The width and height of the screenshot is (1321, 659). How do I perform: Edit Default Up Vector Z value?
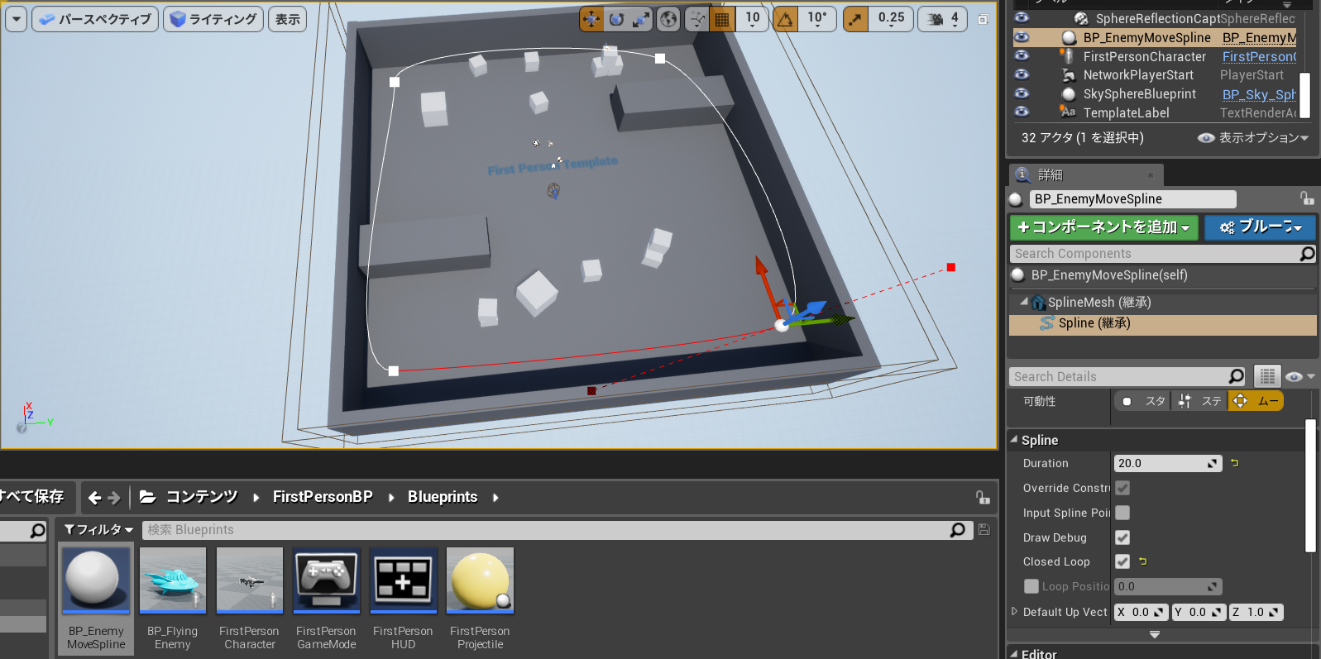[x=1256, y=613]
